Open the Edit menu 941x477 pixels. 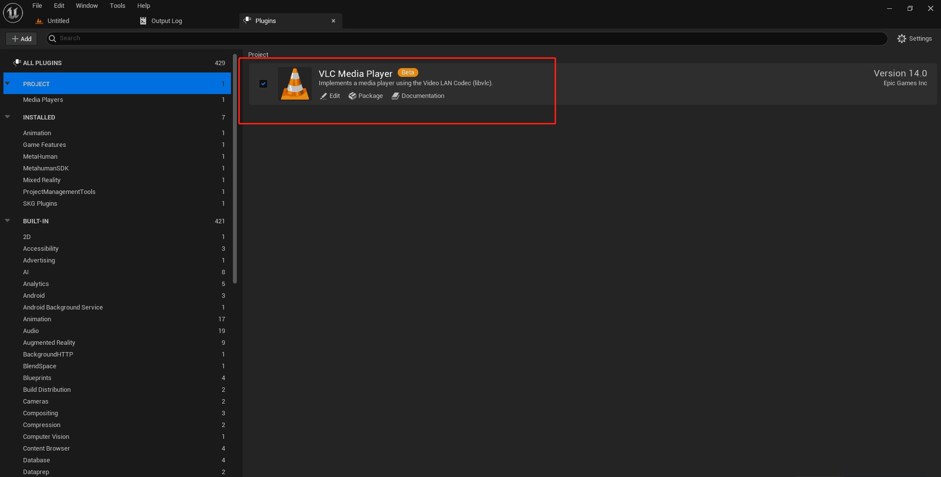click(x=59, y=6)
